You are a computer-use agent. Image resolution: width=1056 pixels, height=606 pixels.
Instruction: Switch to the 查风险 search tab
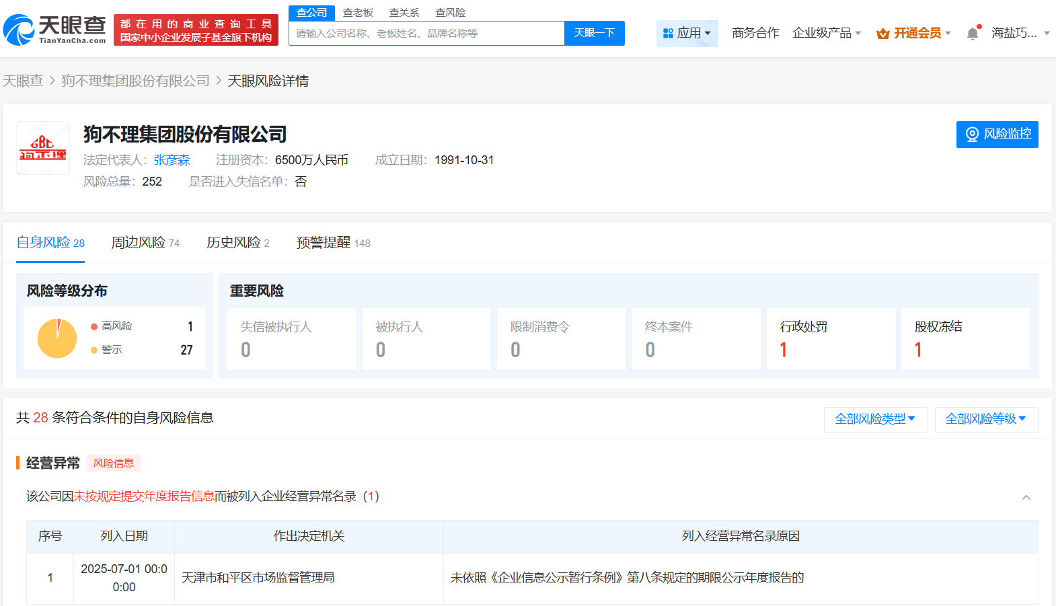pyautogui.click(x=450, y=13)
